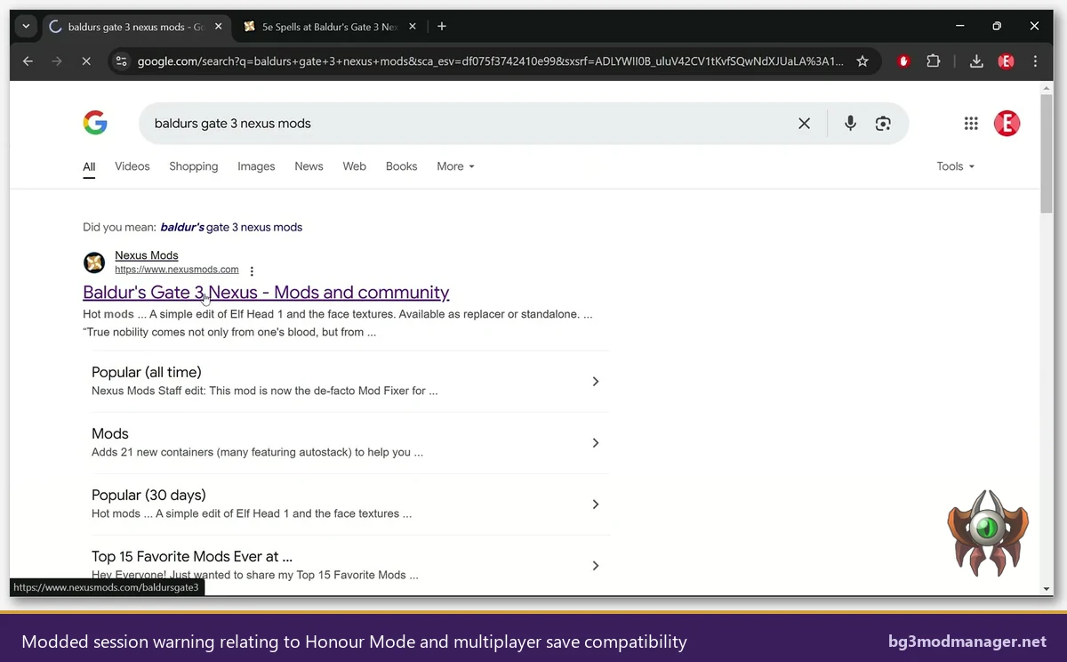
Task: Stop loading the page
Action: [x=86, y=61]
